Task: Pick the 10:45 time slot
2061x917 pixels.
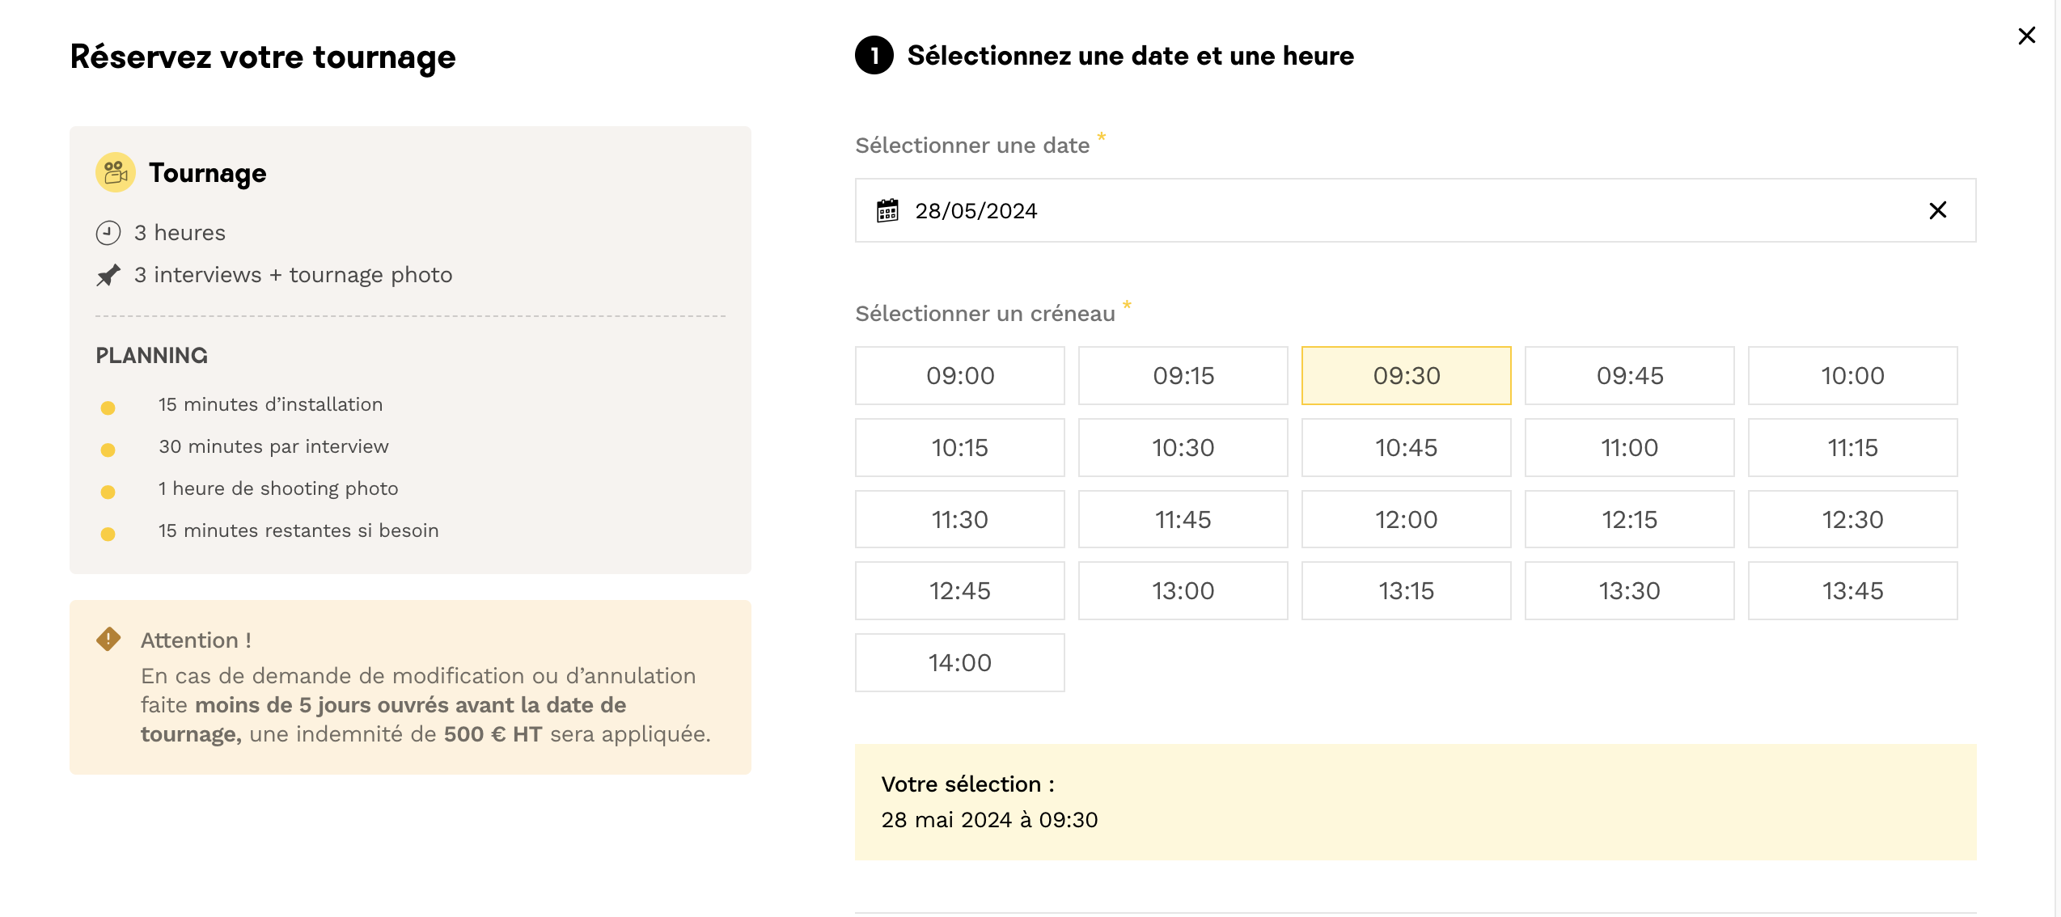Action: click(x=1406, y=448)
